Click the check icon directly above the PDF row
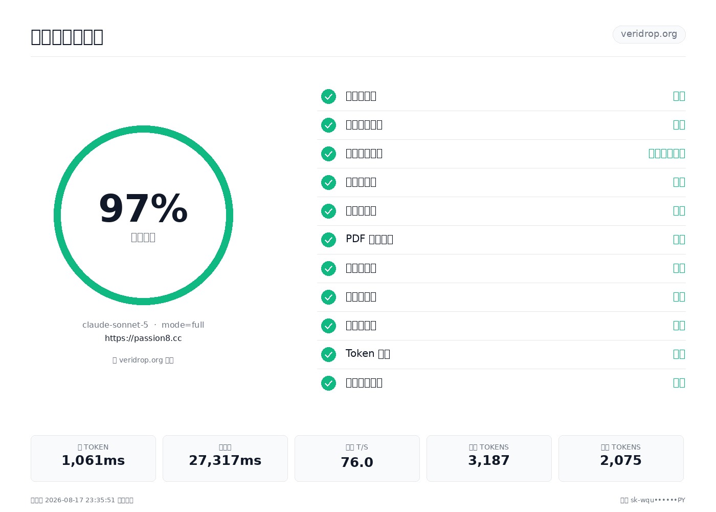This screenshot has height=512, width=716. click(328, 211)
